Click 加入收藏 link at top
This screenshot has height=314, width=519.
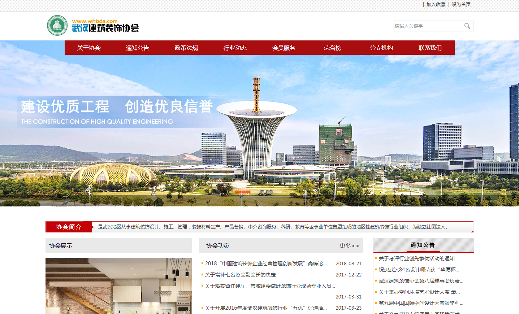tap(436, 4)
